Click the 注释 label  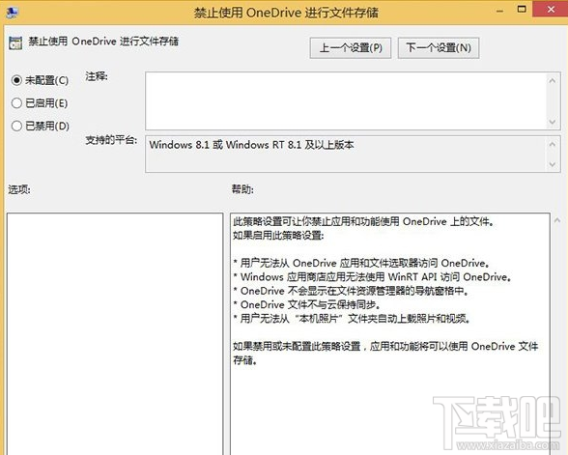tap(97, 76)
